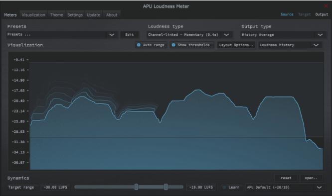Click the -31.38 axis label
Screen dimensions: 332x196
pyautogui.click(x=18, y=142)
